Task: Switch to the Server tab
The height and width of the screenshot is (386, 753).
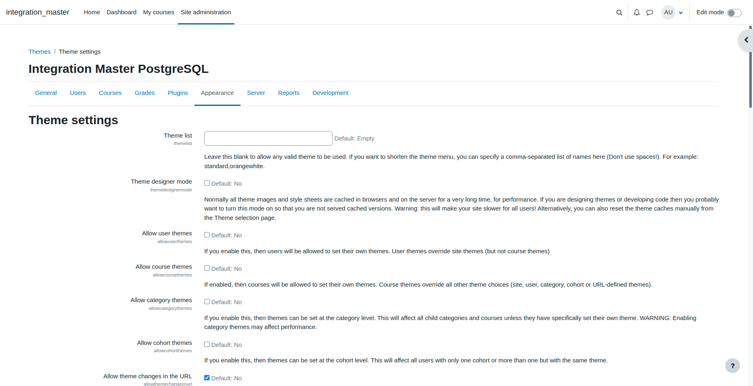Action: click(x=256, y=93)
